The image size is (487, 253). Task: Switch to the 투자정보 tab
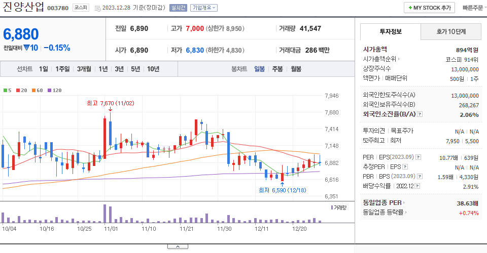(391, 31)
